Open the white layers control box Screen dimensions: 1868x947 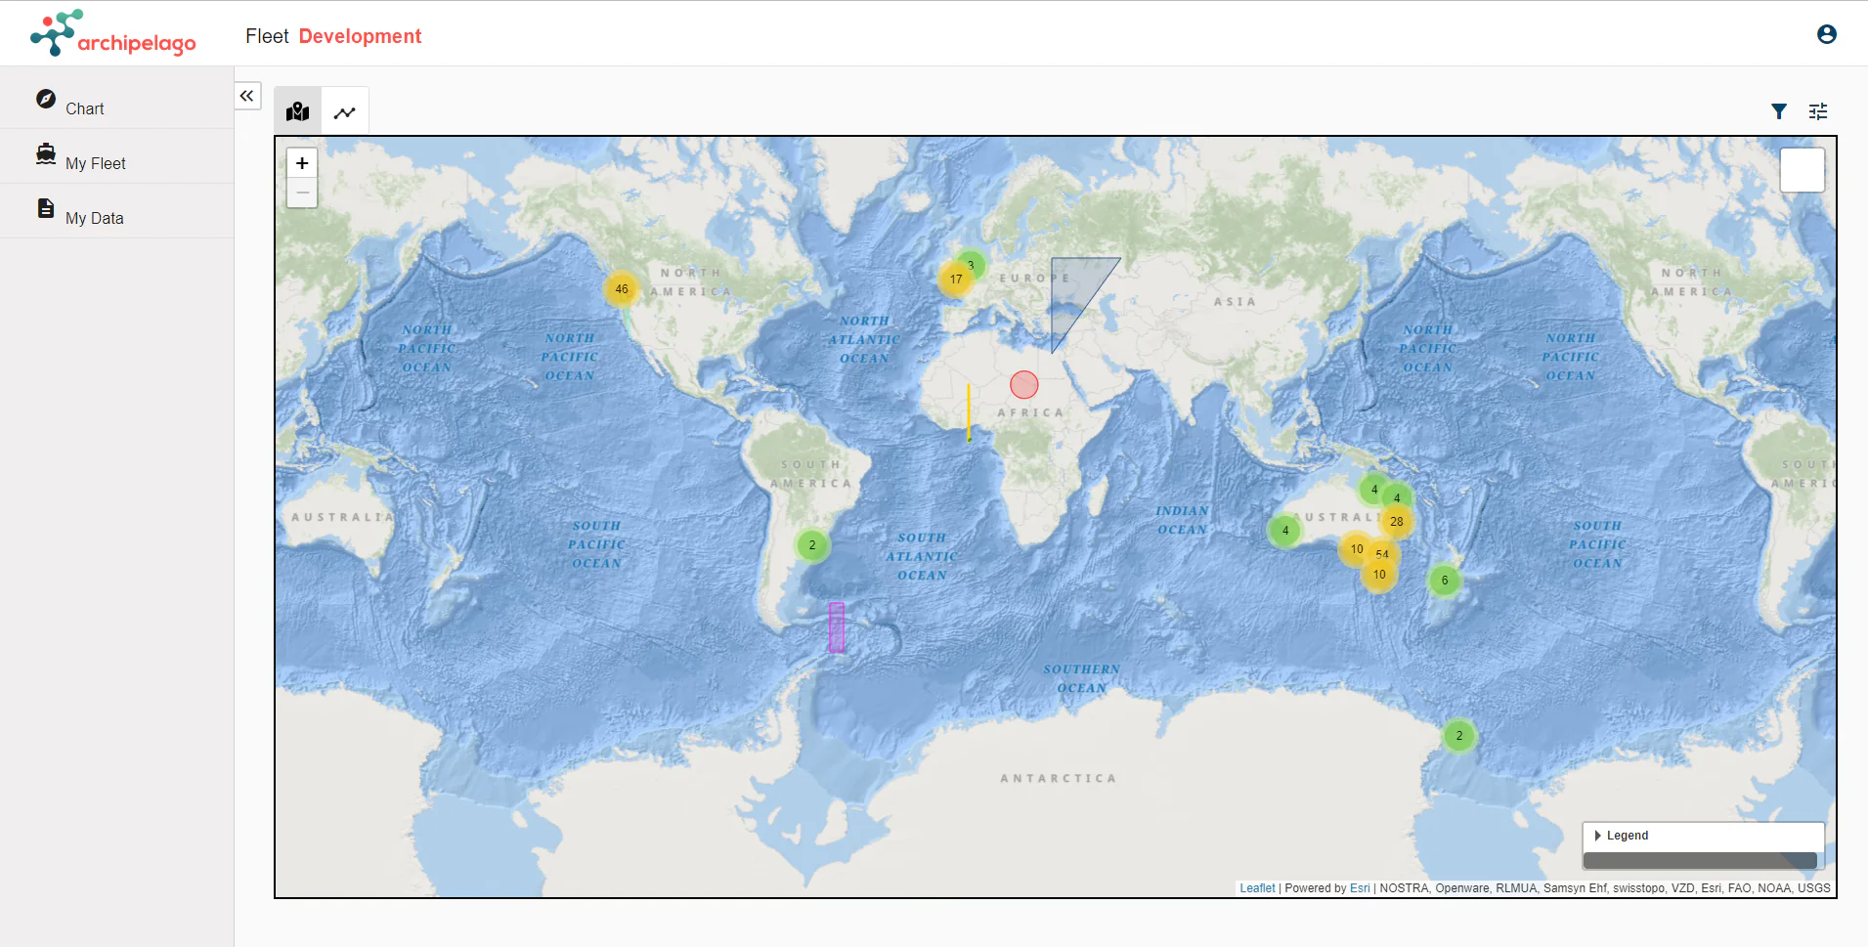1802,170
